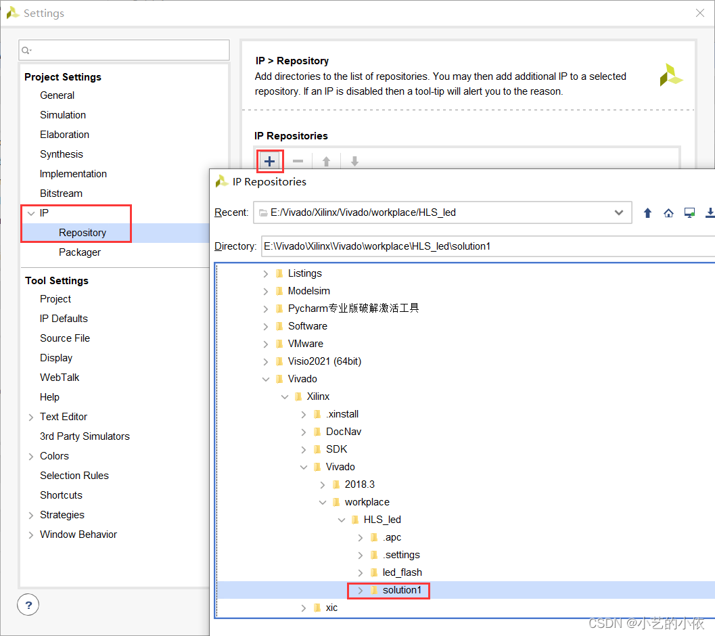The height and width of the screenshot is (636, 715).
Task: Select Packager under IP
Action: (x=80, y=252)
